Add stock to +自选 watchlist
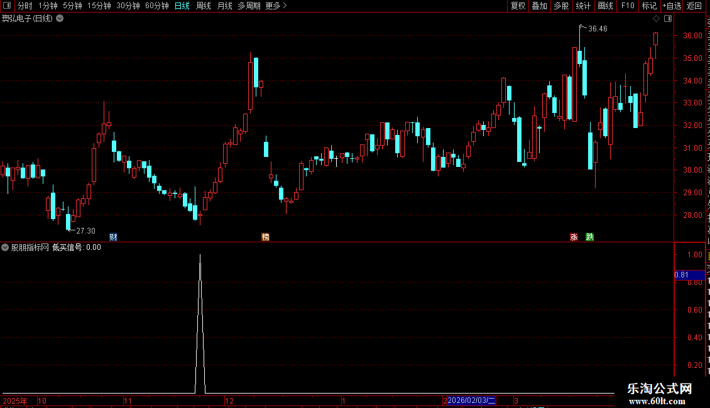710x408 pixels. click(x=672, y=6)
